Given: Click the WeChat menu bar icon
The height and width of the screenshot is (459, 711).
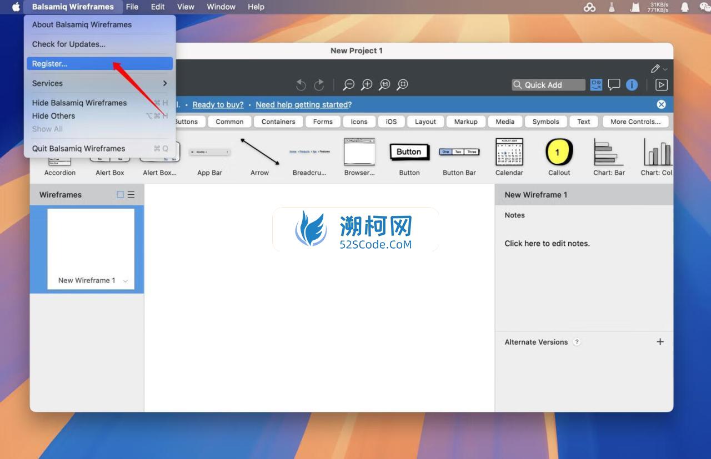Looking at the screenshot, I should point(704,7).
